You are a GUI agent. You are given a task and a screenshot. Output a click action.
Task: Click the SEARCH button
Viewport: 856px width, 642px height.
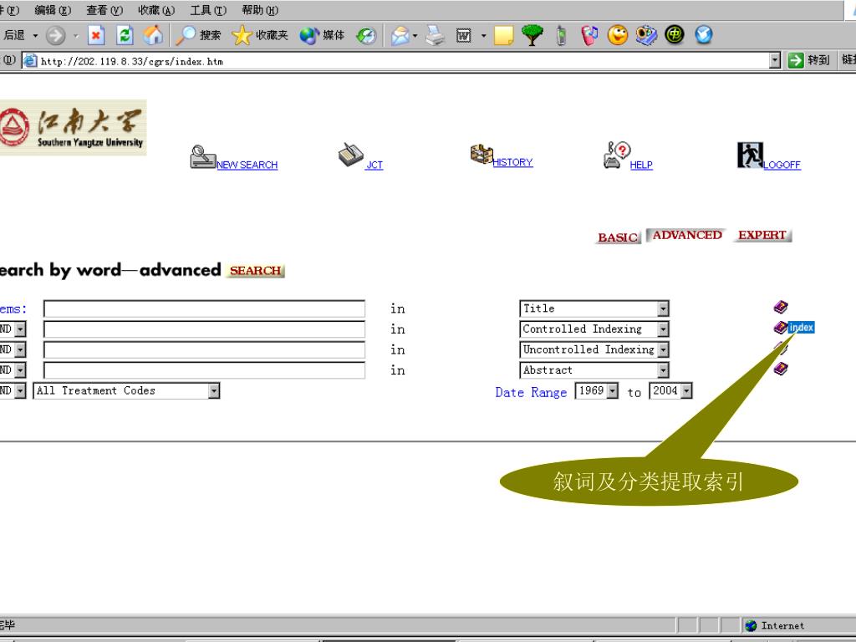tap(255, 271)
